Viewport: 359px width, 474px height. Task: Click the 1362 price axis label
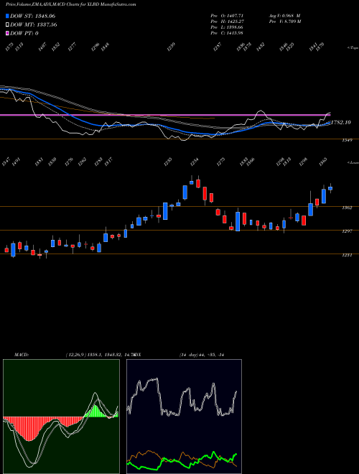coord(347,208)
